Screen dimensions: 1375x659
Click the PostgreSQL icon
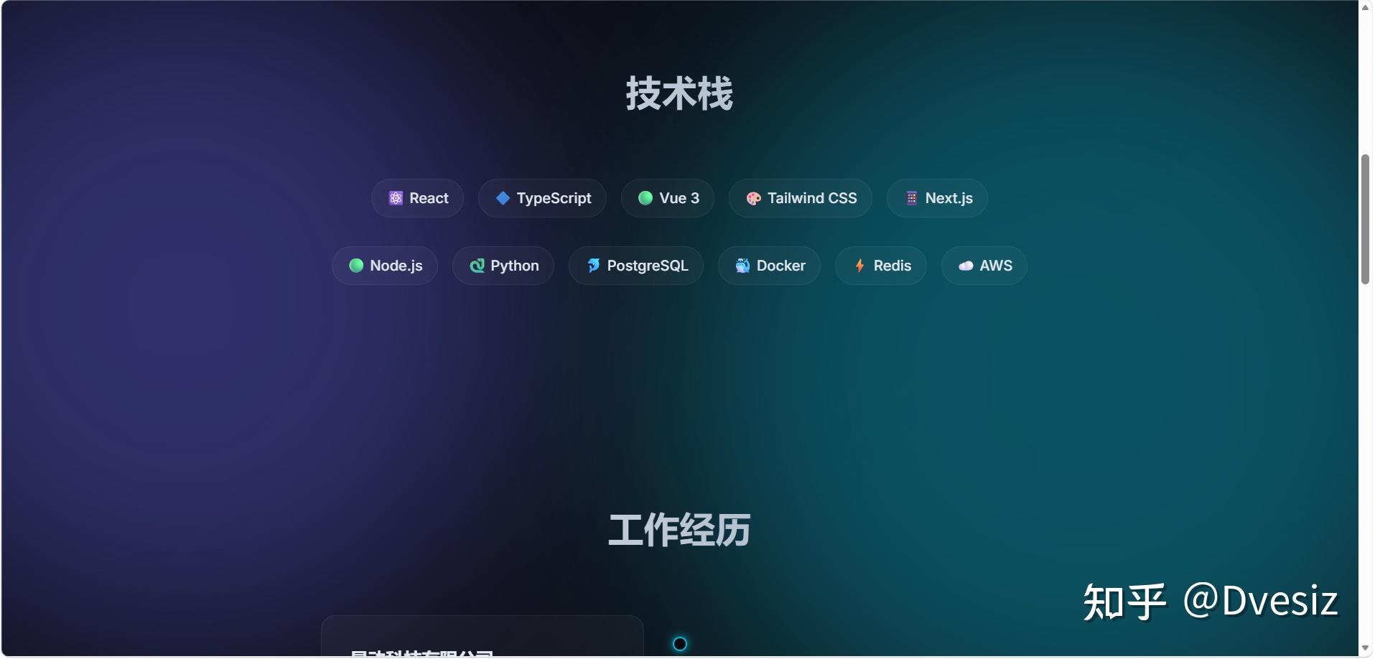click(x=593, y=266)
